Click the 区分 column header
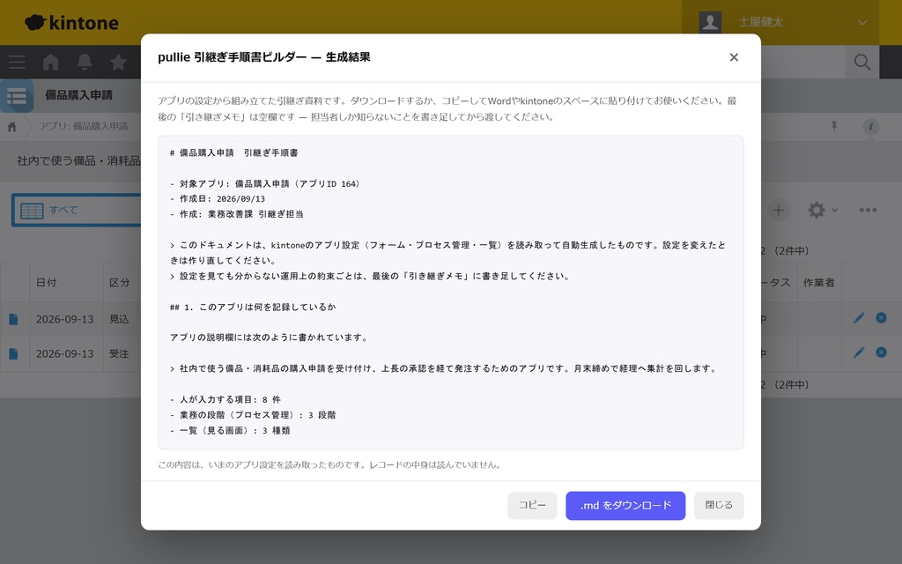This screenshot has height=564, width=902. coord(120,283)
